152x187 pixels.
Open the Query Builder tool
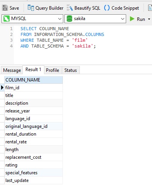coord(46,8)
